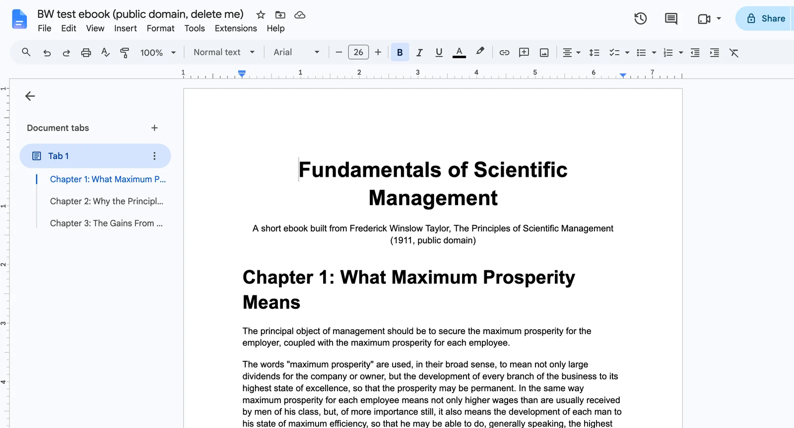Open Arial font dropdown
Viewport: 794px width, 428px height.
(x=296, y=52)
